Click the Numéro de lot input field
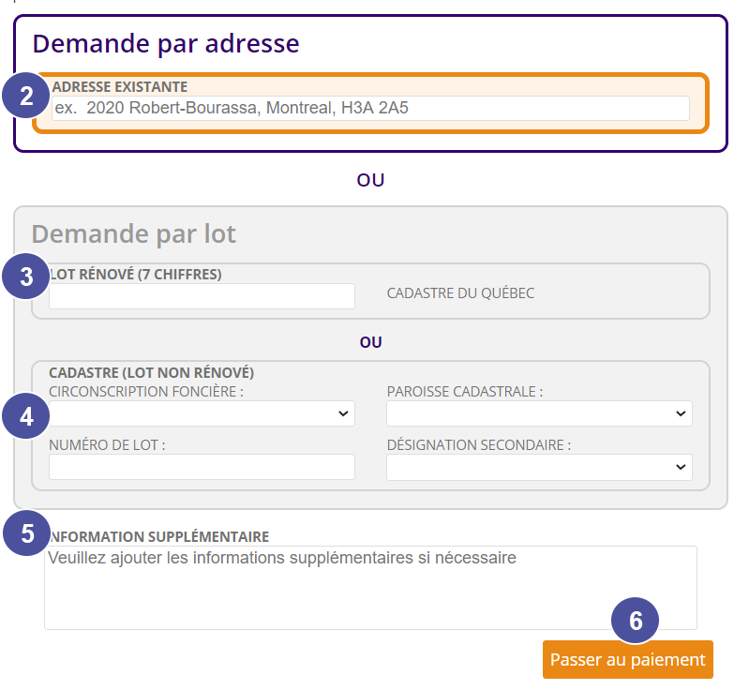This screenshot has width=749, height=690. point(202,467)
